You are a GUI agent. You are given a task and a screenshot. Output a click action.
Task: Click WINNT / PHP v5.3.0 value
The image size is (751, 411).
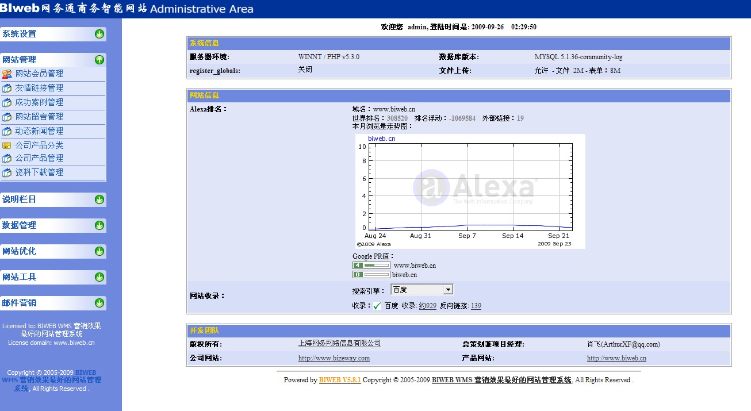click(x=328, y=57)
